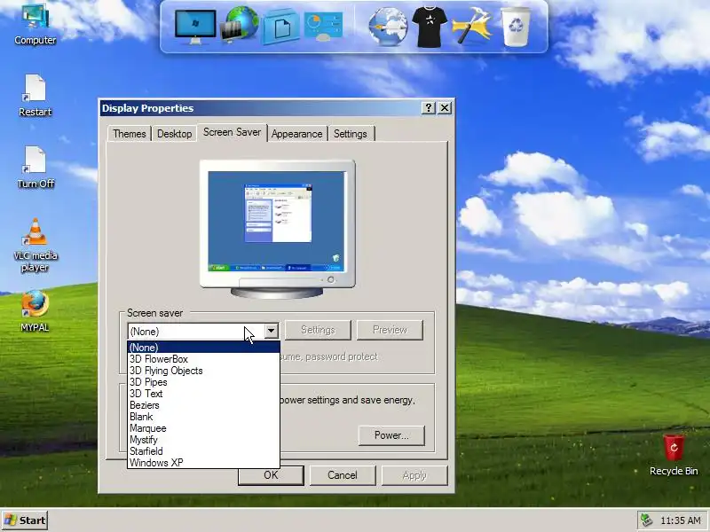Close the Display Properties dialog
710x532 pixels.
click(446, 108)
